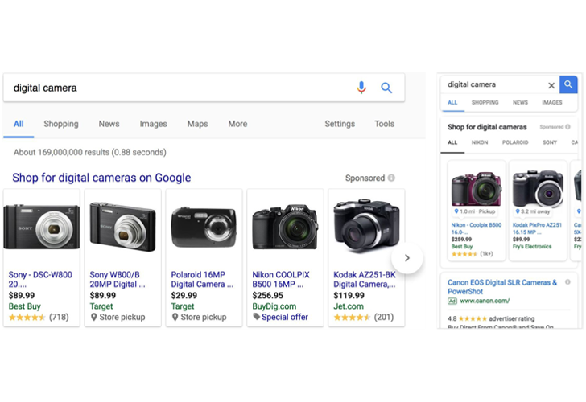
Task: Open the Tools options
Action: pos(384,124)
